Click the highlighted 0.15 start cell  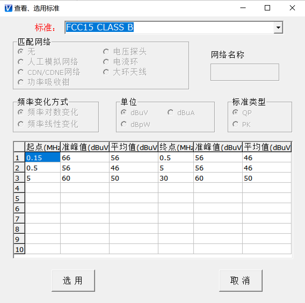(43, 157)
